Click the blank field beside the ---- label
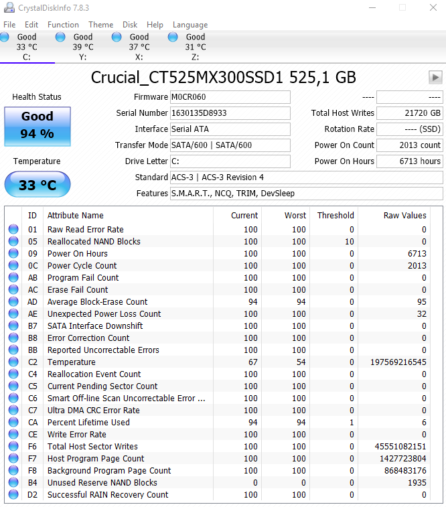The height and width of the screenshot is (507, 446). (410, 97)
